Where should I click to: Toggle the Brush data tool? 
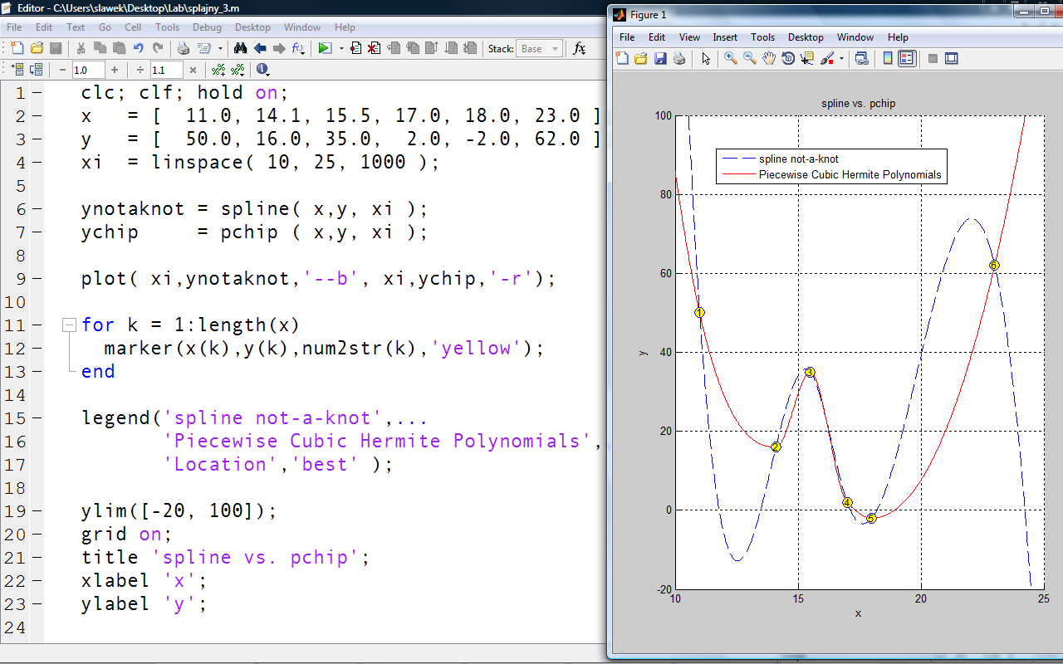pos(827,58)
